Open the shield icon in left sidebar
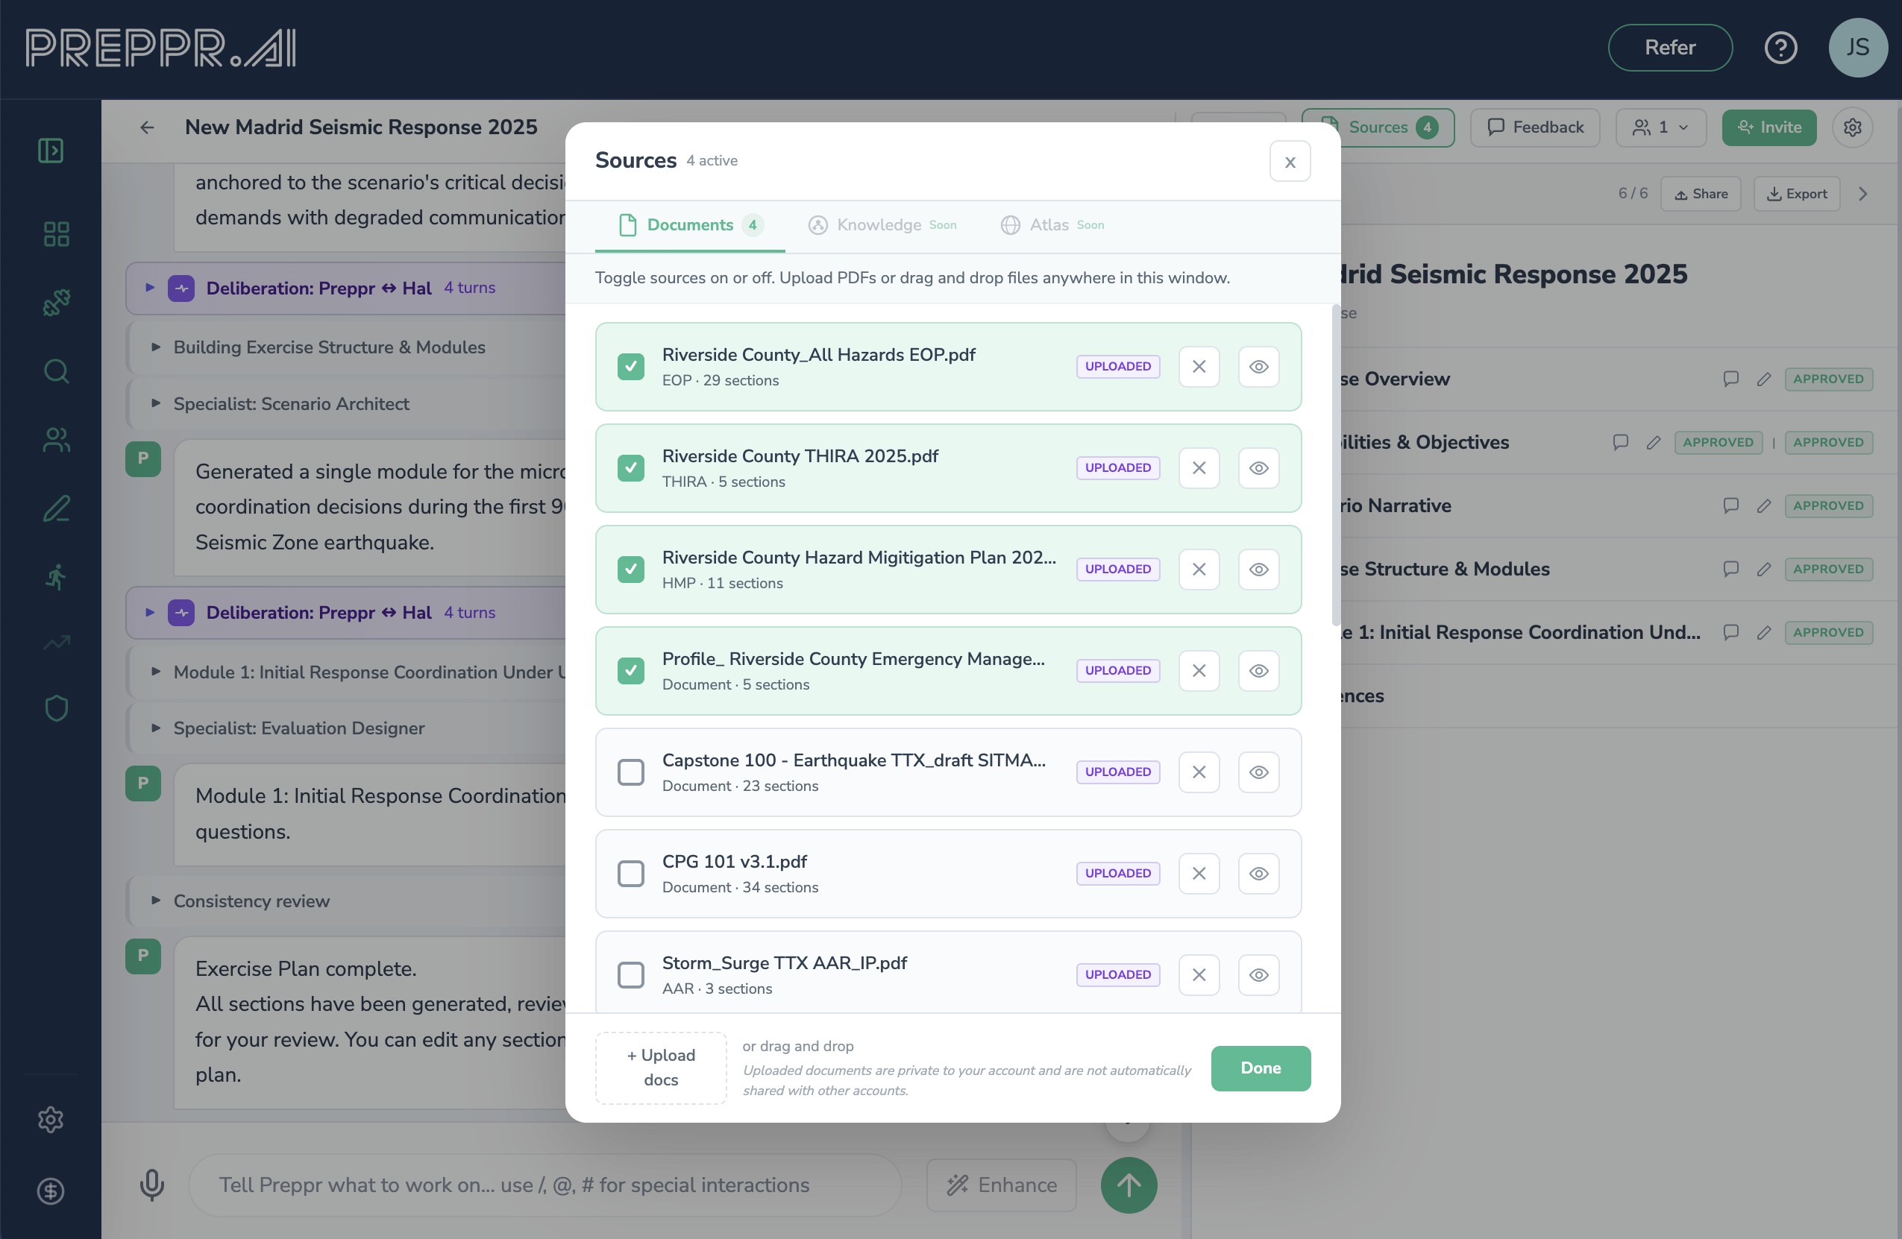Image resolution: width=1902 pixels, height=1239 pixels. (x=56, y=707)
